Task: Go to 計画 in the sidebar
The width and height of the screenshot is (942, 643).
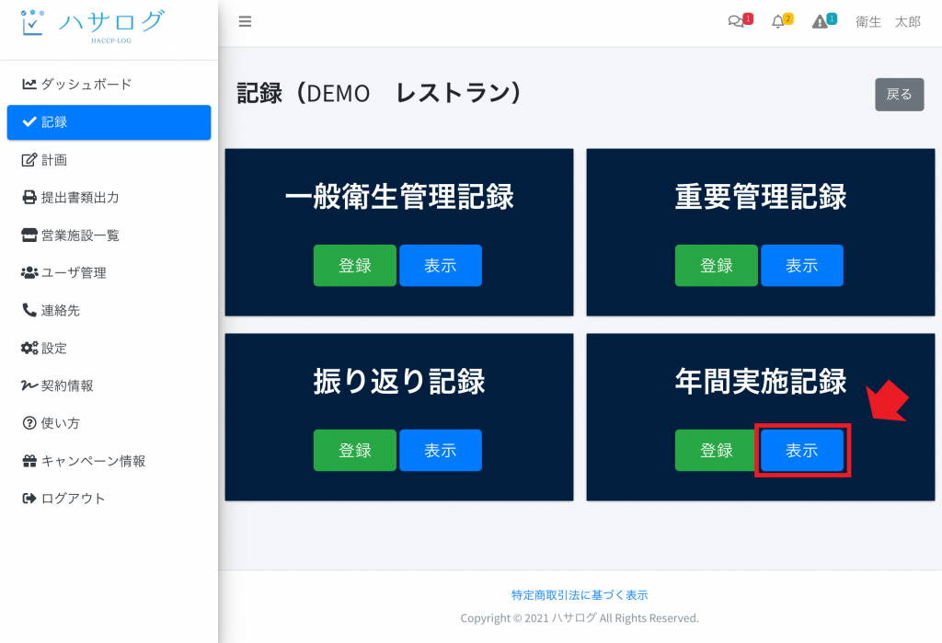Action: [109, 160]
